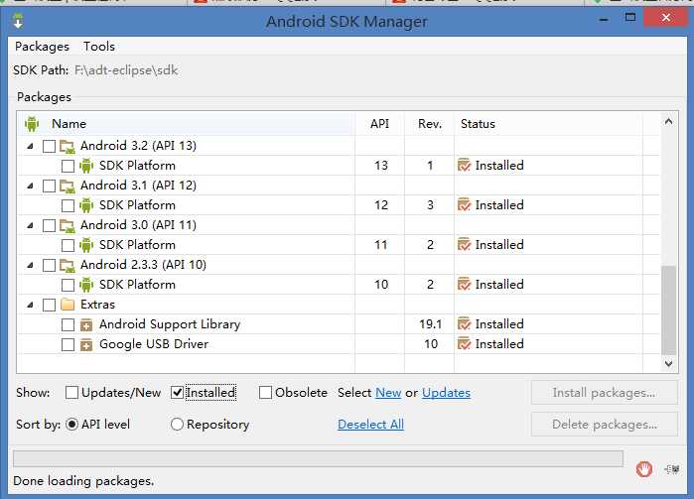Click the Installed status icon for API 12 platform

click(464, 205)
